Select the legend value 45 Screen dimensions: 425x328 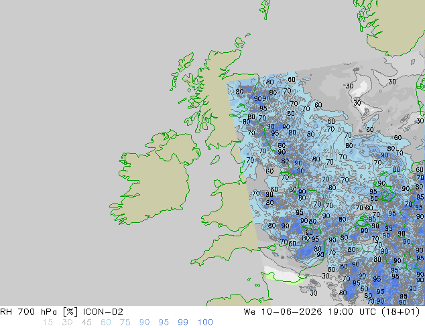coord(86,323)
